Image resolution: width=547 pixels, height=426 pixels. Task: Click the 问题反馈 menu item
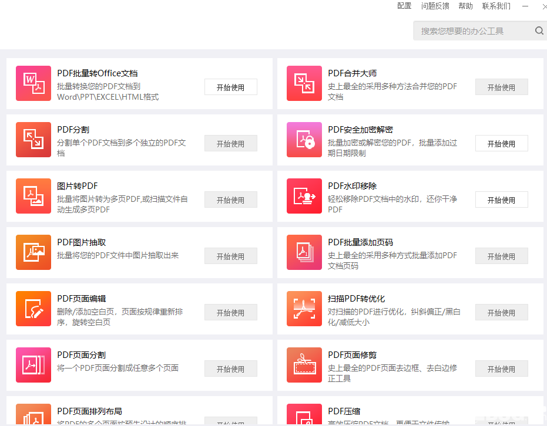435,6
